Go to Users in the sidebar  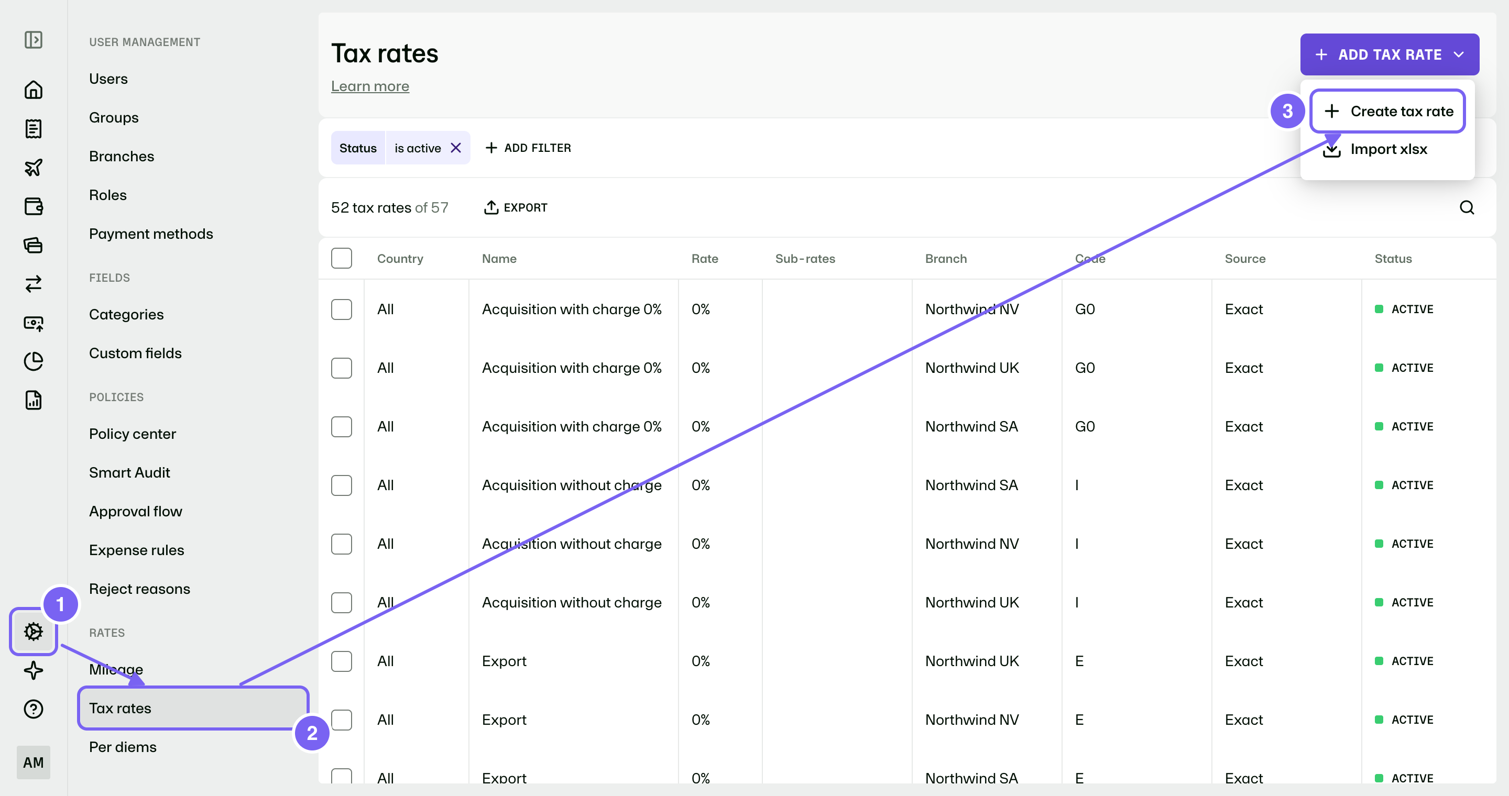coord(108,79)
